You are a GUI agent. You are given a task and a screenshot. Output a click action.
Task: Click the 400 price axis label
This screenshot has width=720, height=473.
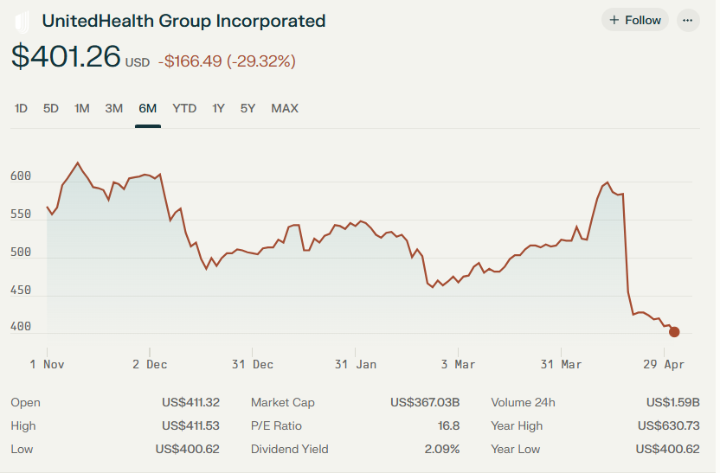tap(21, 327)
